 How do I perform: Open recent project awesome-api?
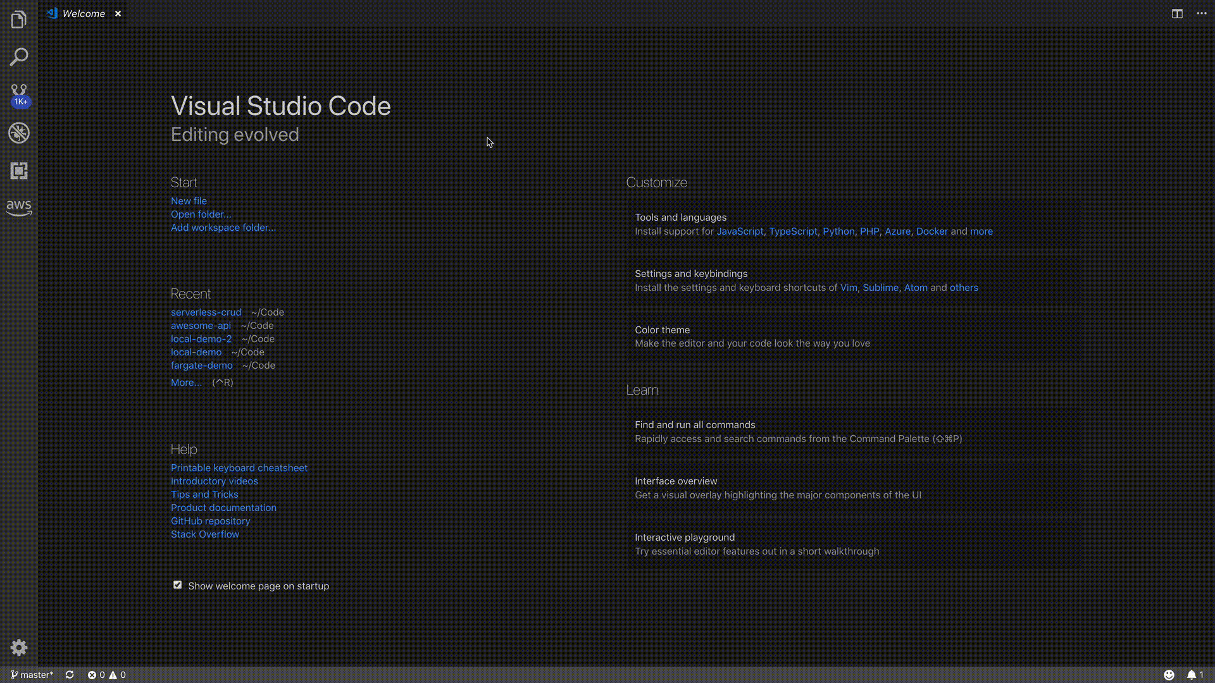point(201,325)
